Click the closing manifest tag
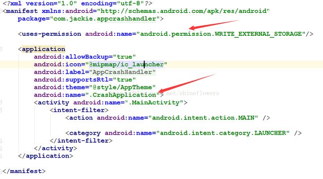Viewport: 323px width, 179px height. click(x=24, y=171)
